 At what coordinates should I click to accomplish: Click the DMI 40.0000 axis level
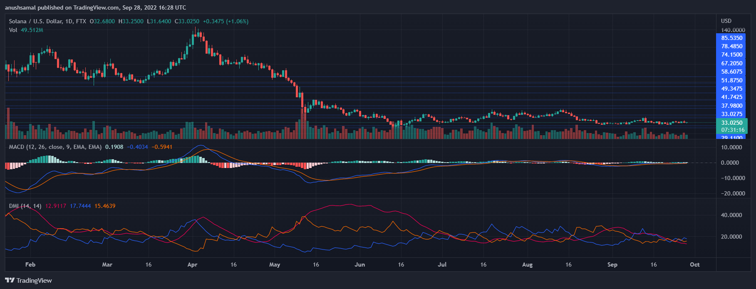tap(731, 215)
